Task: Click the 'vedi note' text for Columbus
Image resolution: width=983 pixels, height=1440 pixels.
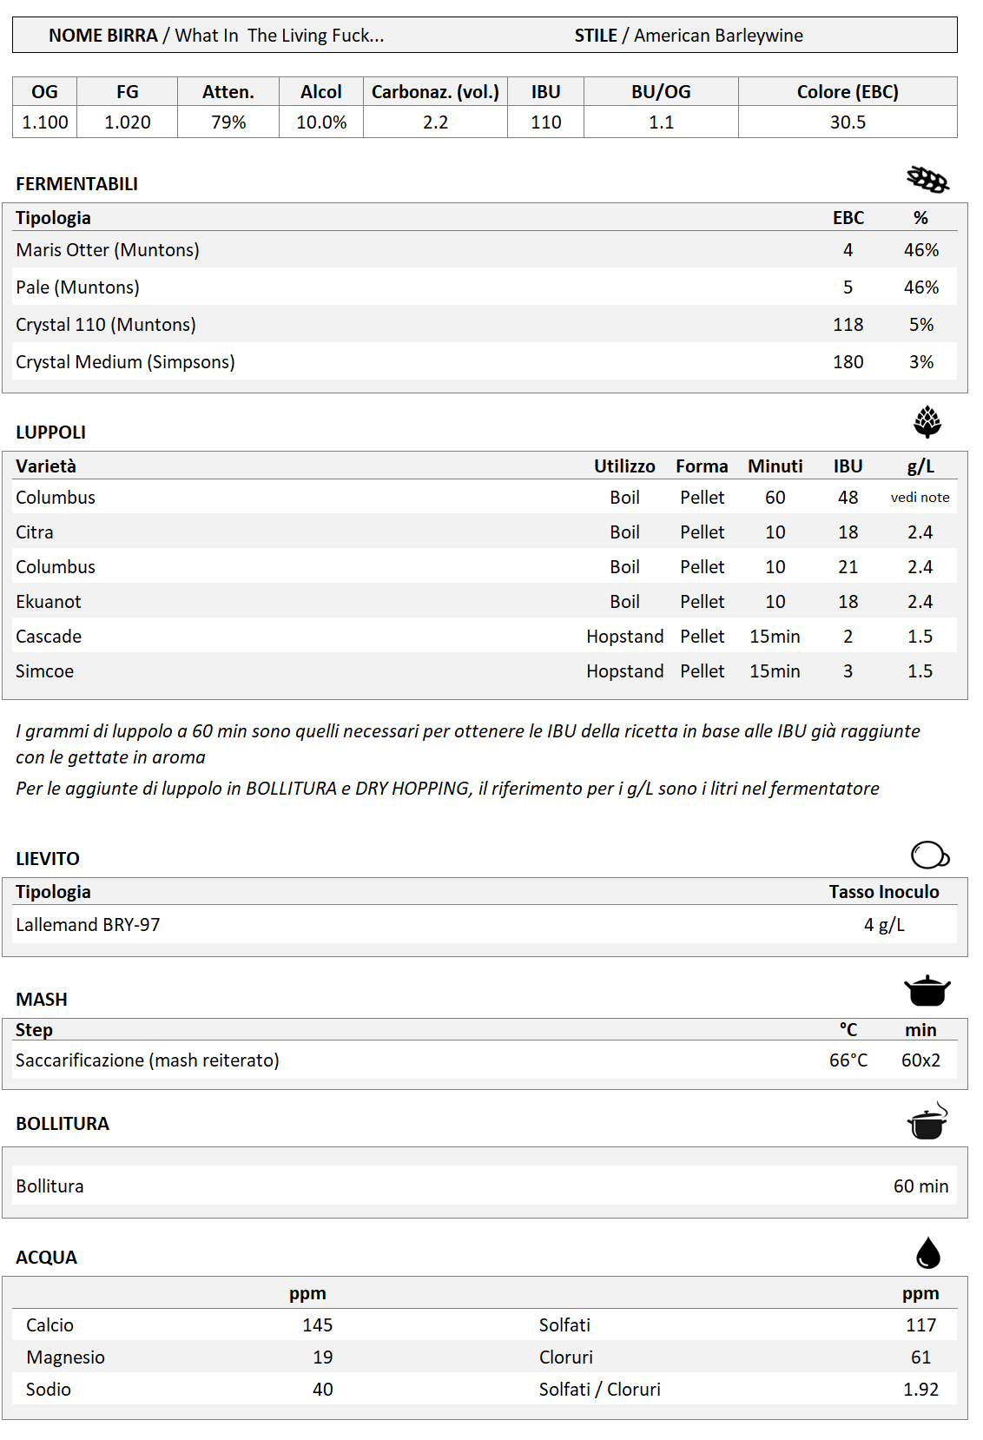Action: click(x=920, y=498)
